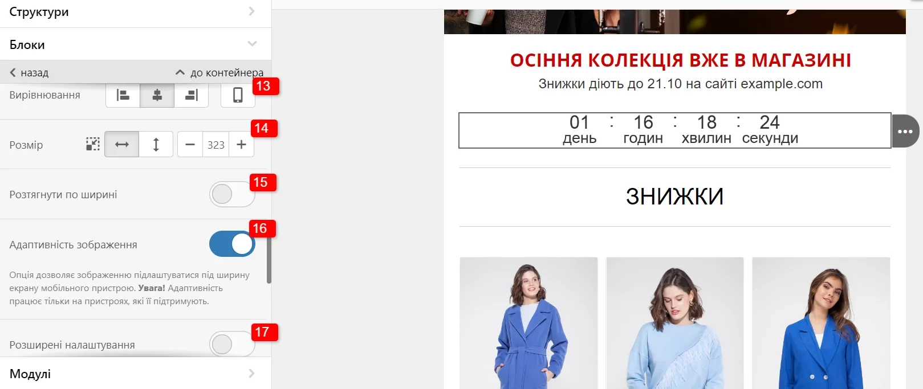Click original image size icon near Розмір
The image size is (923, 389).
pos(93,144)
